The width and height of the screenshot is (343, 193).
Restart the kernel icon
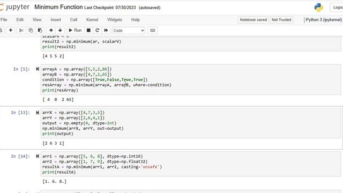(x=98, y=31)
